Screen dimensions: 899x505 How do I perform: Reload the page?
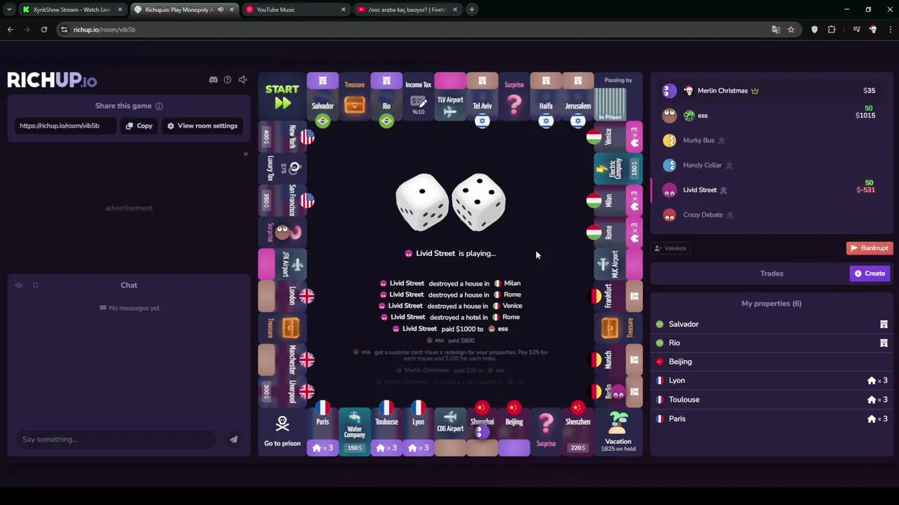tap(44, 29)
